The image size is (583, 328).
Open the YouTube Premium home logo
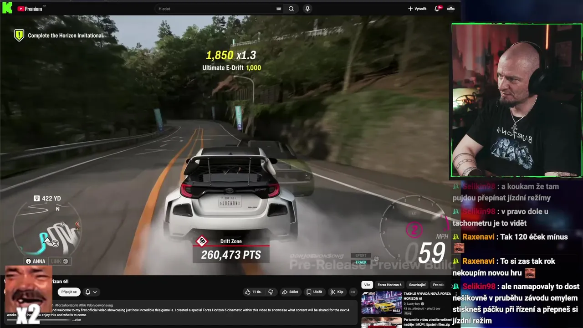click(x=30, y=9)
